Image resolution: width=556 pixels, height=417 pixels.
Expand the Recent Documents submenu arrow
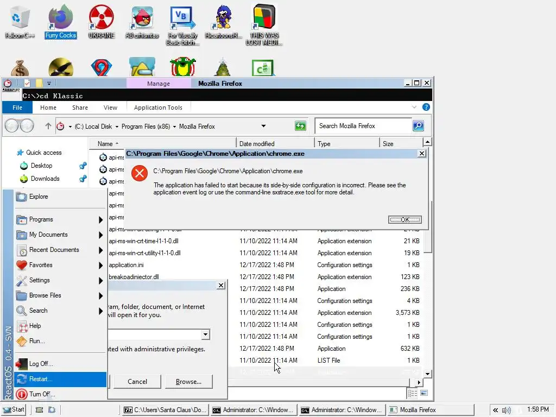pyautogui.click(x=100, y=250)
